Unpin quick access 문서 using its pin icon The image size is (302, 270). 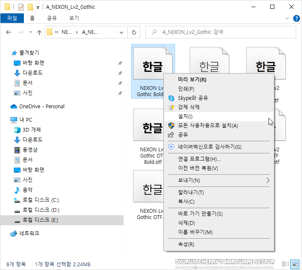[120, 83]
